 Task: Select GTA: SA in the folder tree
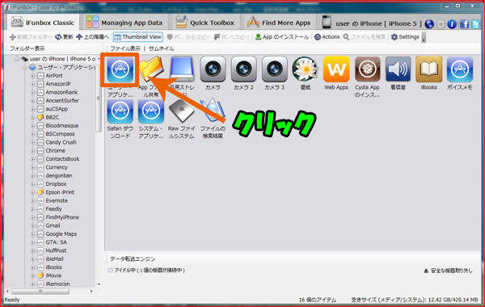[56, 242]
